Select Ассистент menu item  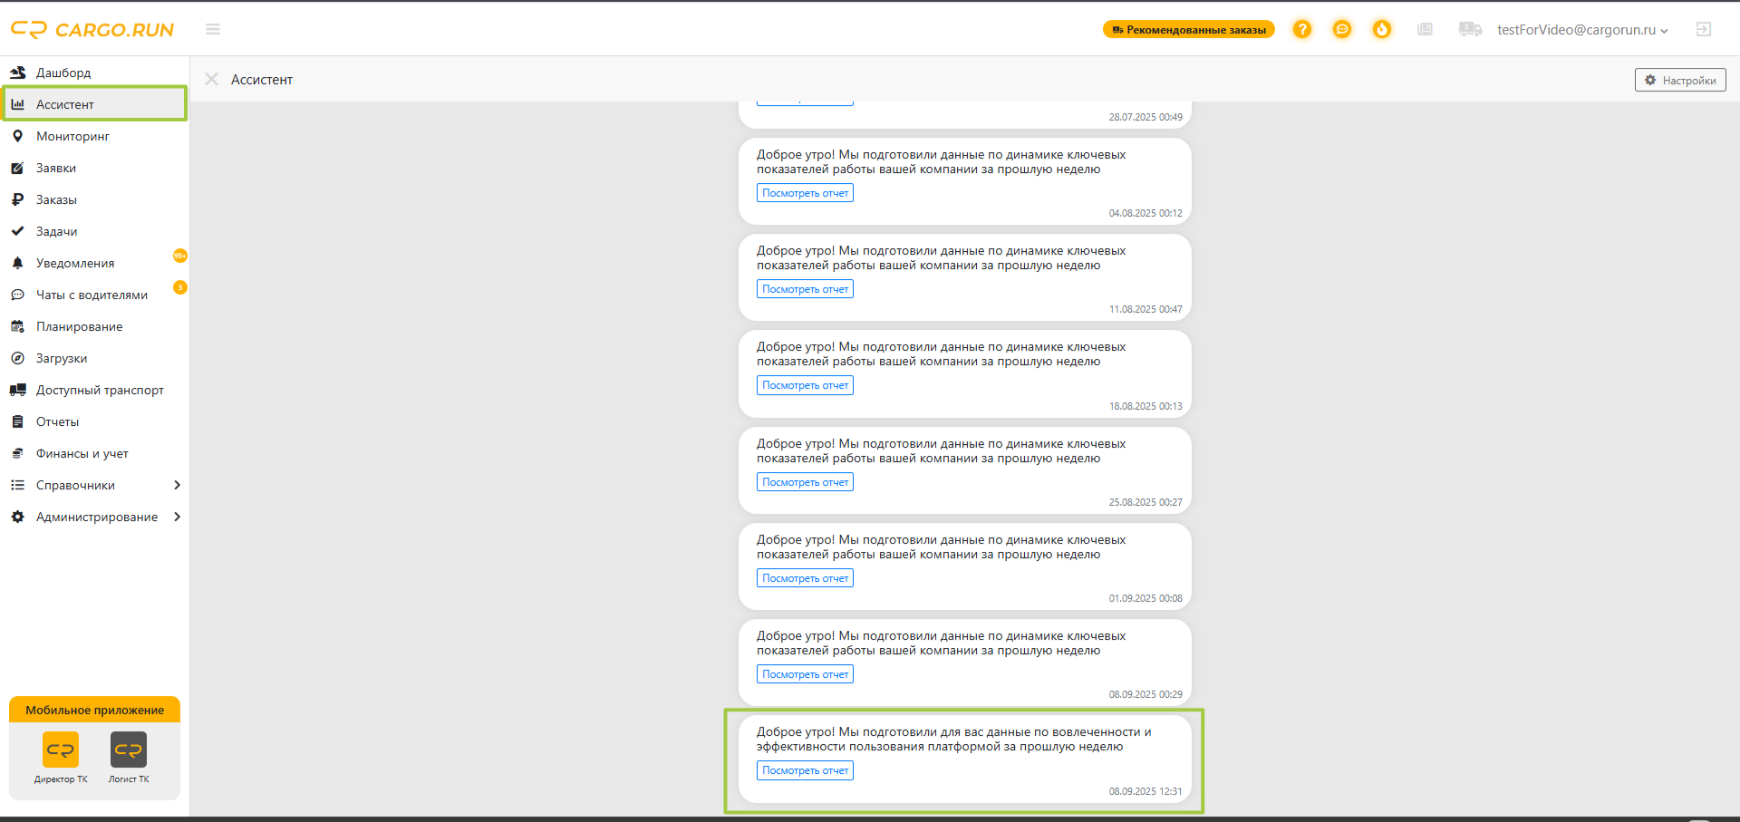pos(94,104)
